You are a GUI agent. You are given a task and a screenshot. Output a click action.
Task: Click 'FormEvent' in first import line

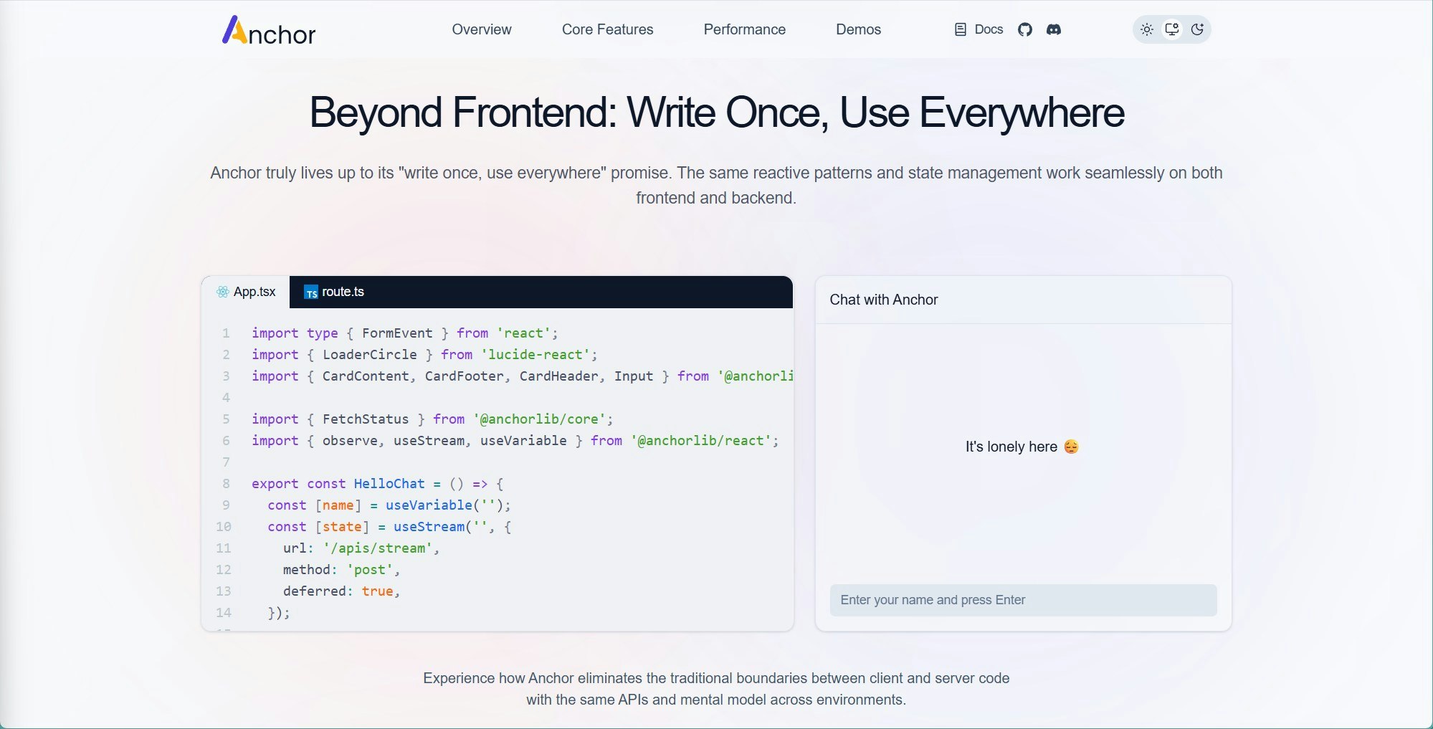(397, 333)
